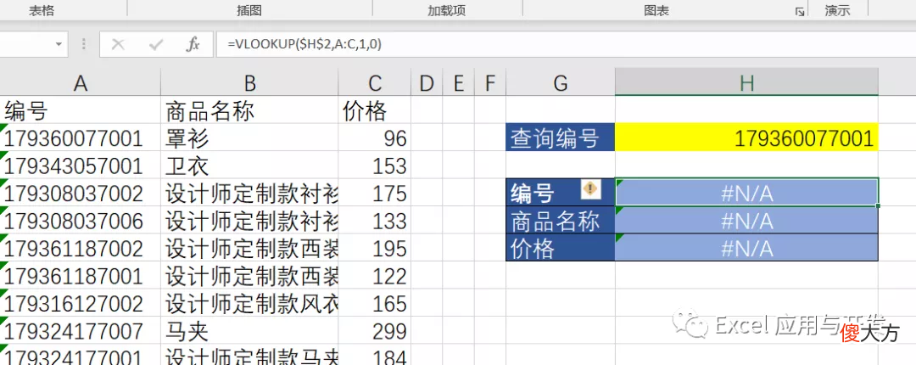Select cell 179308037006
Screen dimensions: 916x365
[x=80, y=221]
